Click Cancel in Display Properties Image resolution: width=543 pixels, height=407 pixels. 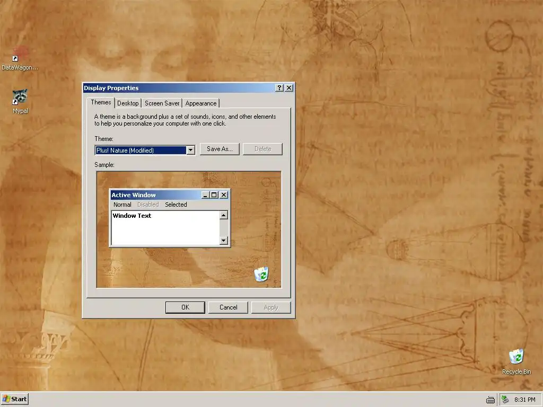228,307
